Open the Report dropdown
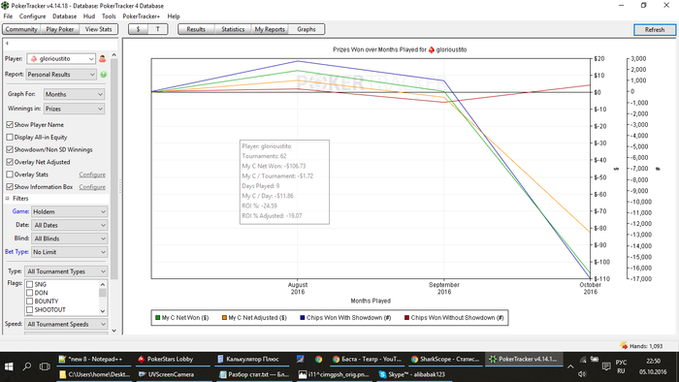The width and height of the screenshot is (679, 382). pos(61,75)
